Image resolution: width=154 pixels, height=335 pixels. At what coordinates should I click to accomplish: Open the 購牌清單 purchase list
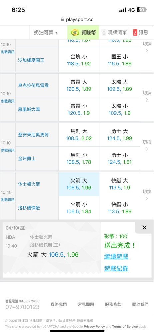coord(114,32)
